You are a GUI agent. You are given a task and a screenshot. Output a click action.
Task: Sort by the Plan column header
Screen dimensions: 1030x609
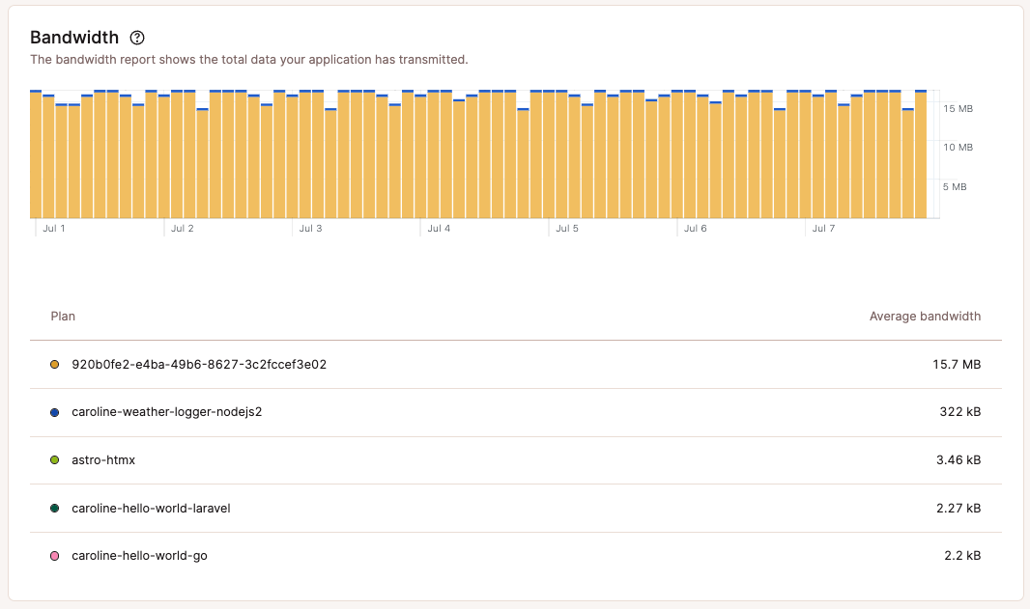(62, 316)
